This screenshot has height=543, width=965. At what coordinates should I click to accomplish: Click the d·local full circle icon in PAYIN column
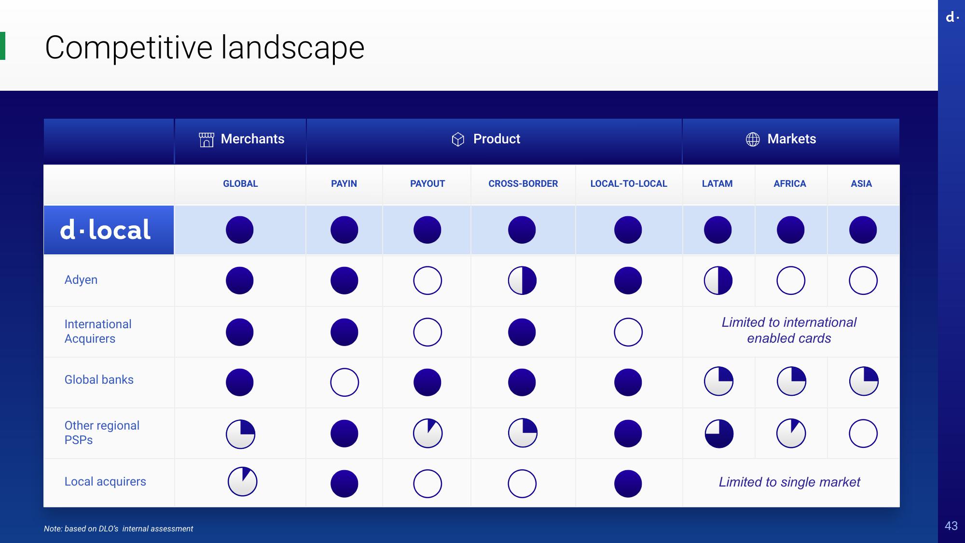(x=345, y=229)
